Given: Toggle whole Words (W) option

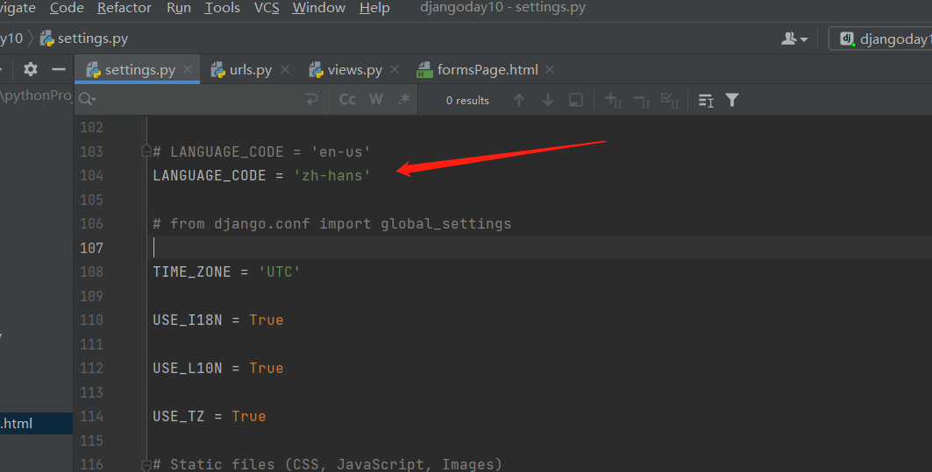Looking at the screenshot, I should click(x=375, y=100).
